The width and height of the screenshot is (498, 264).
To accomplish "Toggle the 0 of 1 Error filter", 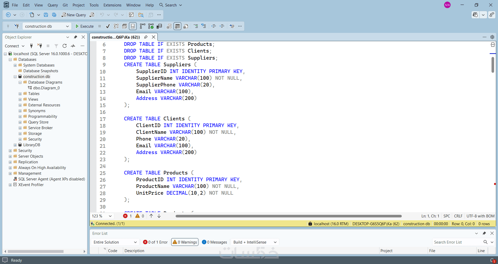I will pyautogui.click(x=155, y=242).
